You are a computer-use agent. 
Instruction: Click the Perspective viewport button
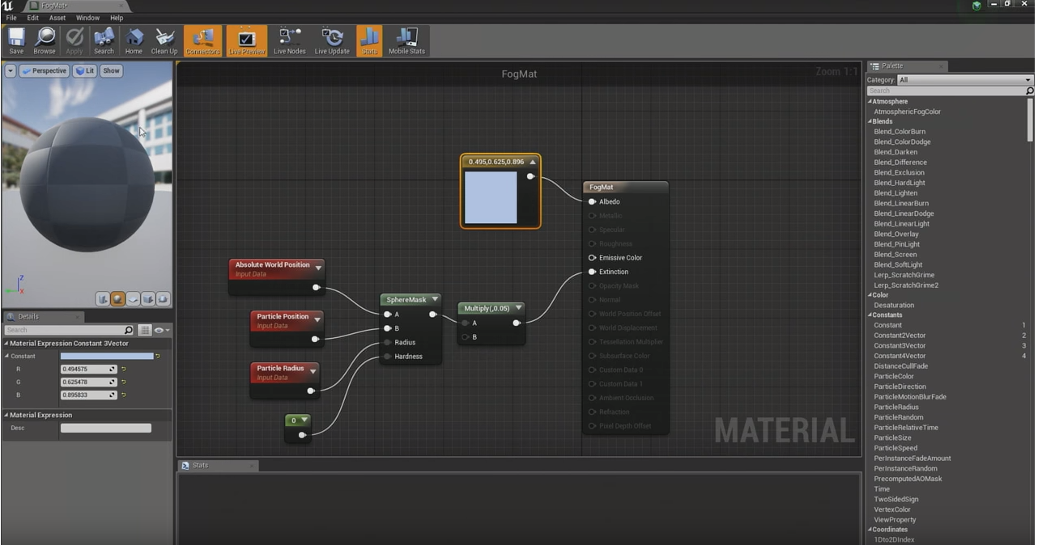coord(45,70)
